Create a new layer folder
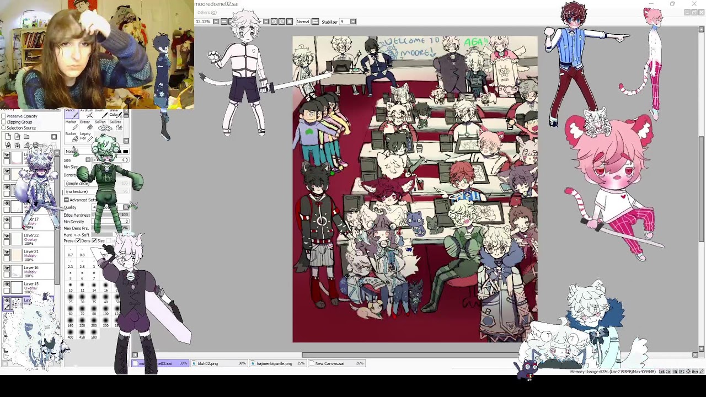The width and height of the screenshot is (706, 397). tap(26, 137)
